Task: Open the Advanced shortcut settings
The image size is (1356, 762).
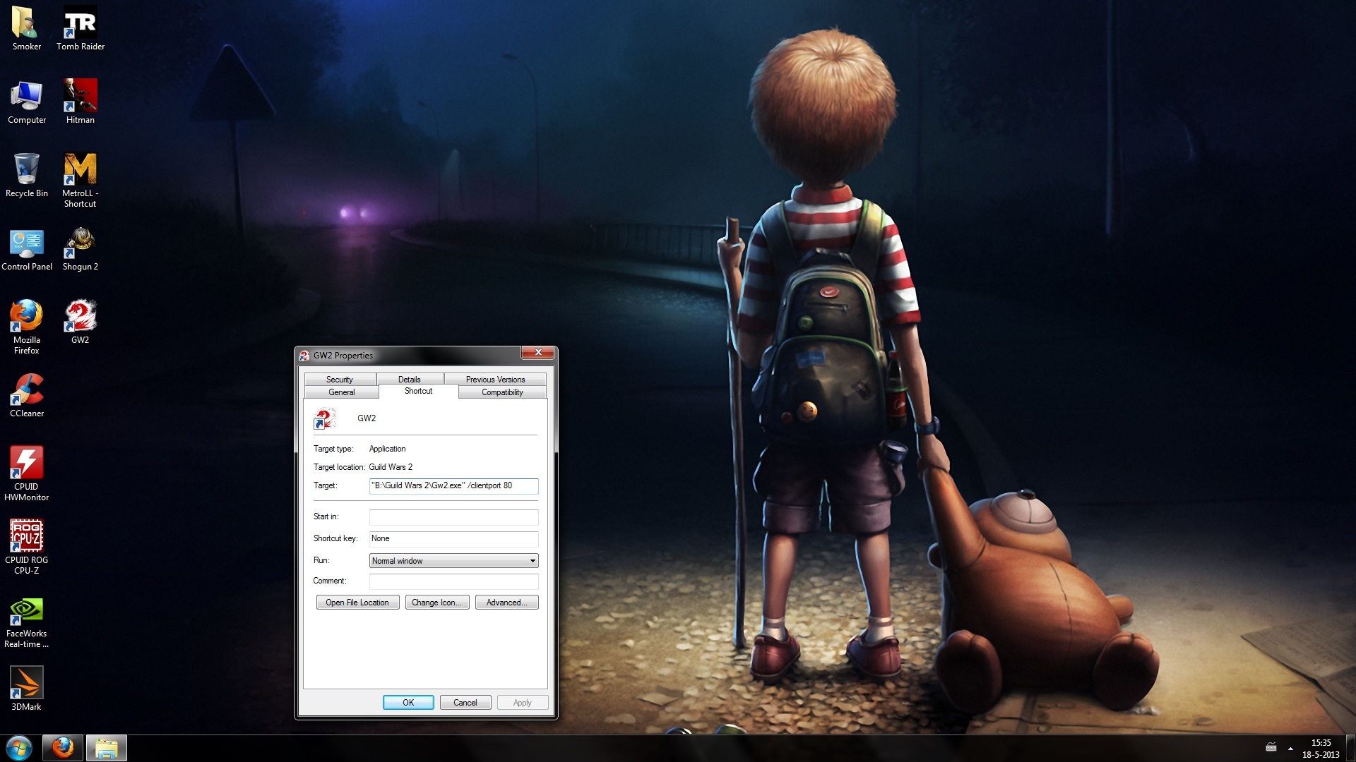Action: (506, 603)
